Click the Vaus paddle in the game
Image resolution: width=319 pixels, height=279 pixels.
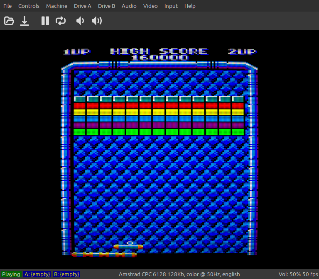[128, 247]
